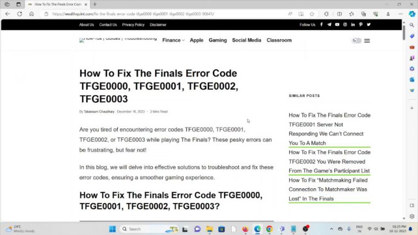Refresh the page using reload button

(20, 14)
